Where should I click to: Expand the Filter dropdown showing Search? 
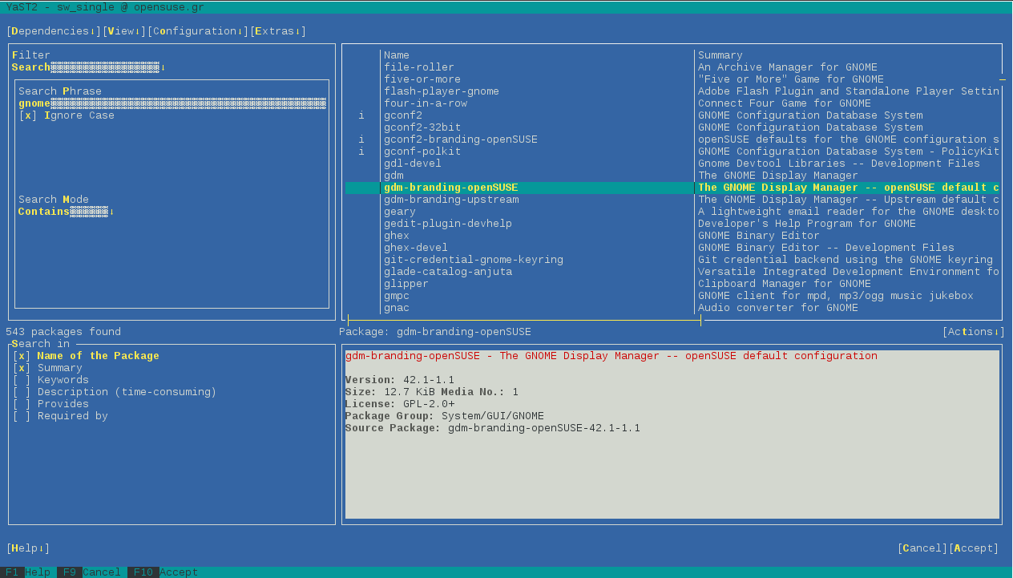tap(88, 67)
